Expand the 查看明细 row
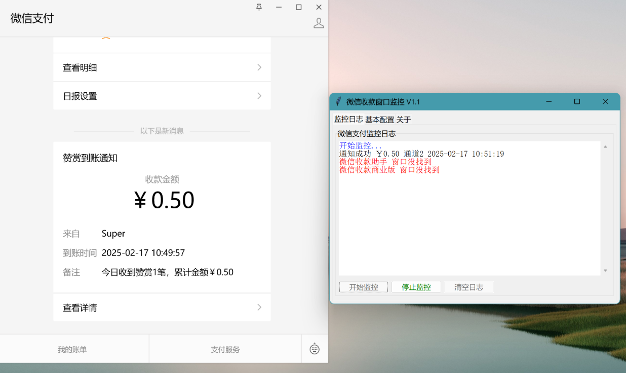This screenshot has width=626, height=373. click(162, 67)
